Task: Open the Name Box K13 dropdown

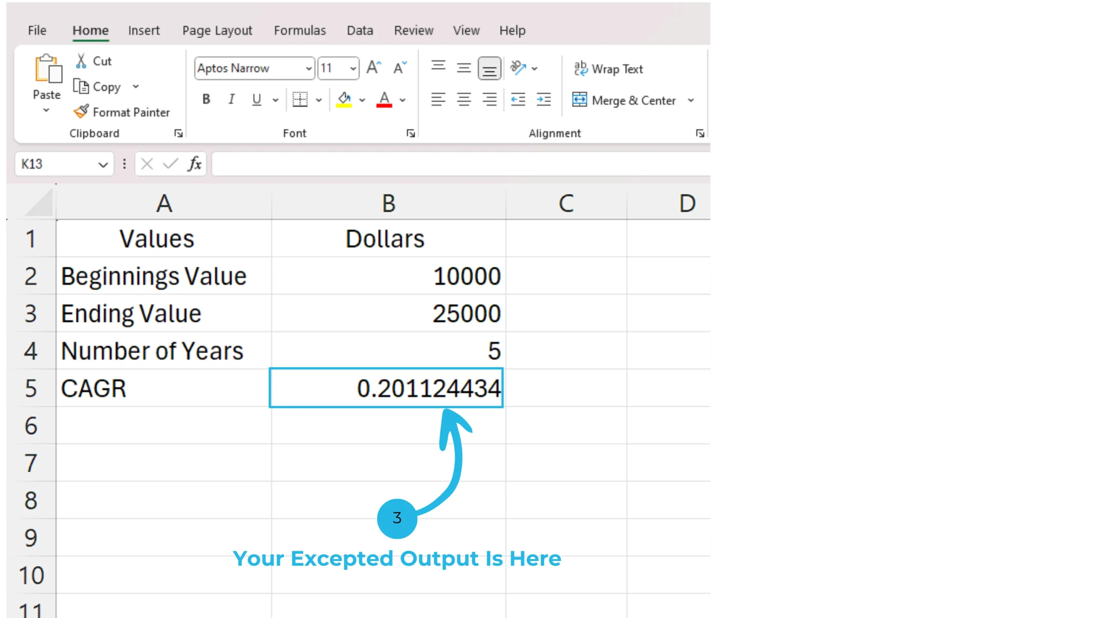Action: pyautogui.click(x=103, y=164)
